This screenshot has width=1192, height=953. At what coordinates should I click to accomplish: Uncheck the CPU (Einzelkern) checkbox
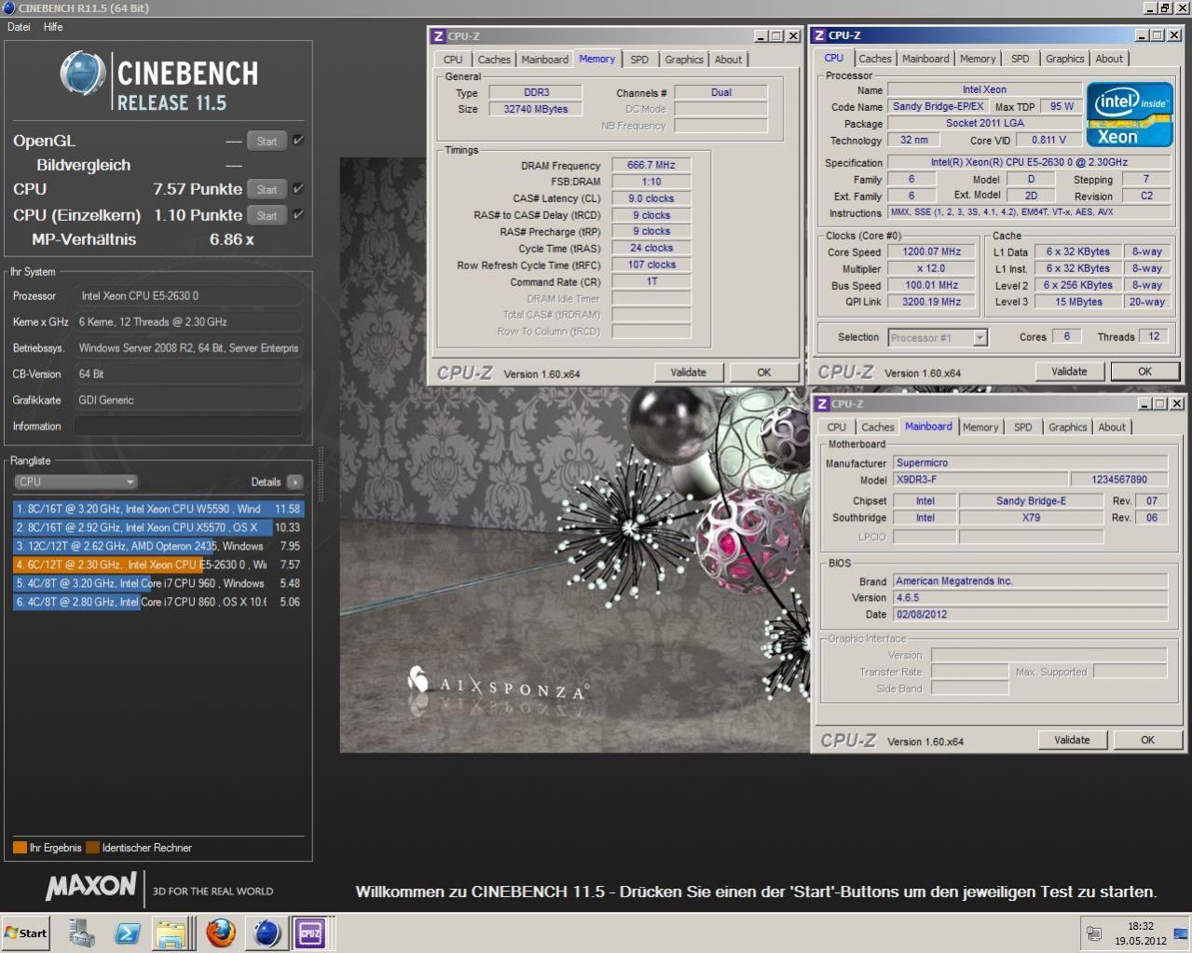coord(298,214)
